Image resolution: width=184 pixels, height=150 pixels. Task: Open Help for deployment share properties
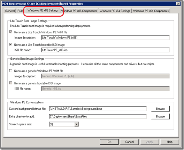tap(170, 142)
